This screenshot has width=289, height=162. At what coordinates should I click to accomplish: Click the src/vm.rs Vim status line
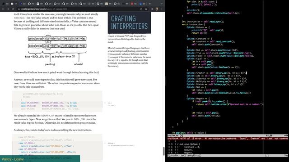point(228,135)
